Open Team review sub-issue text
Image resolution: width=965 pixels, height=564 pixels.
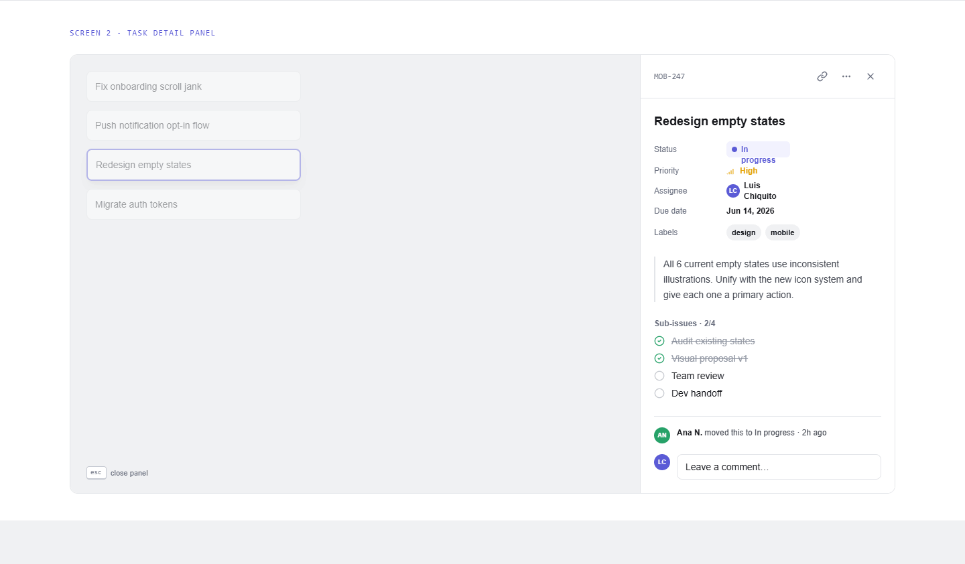pyautogui.click(x=698, y=376)
